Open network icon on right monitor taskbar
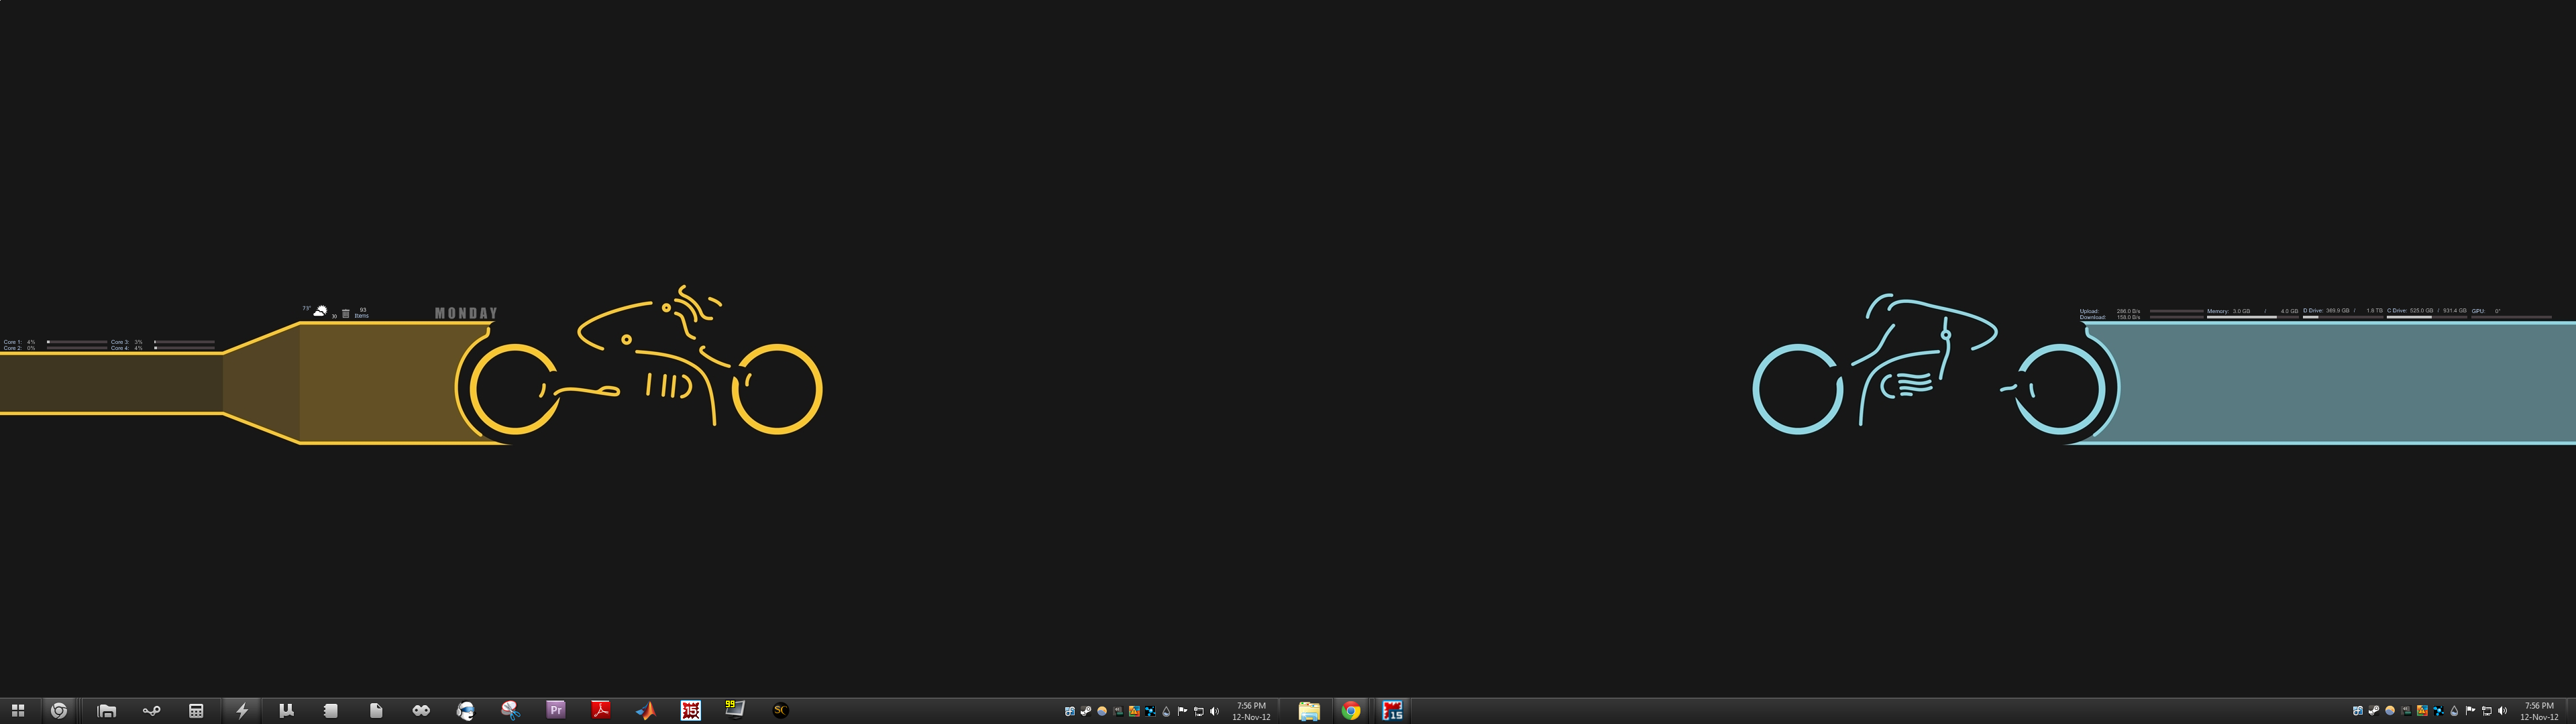 pos(2487,711)
